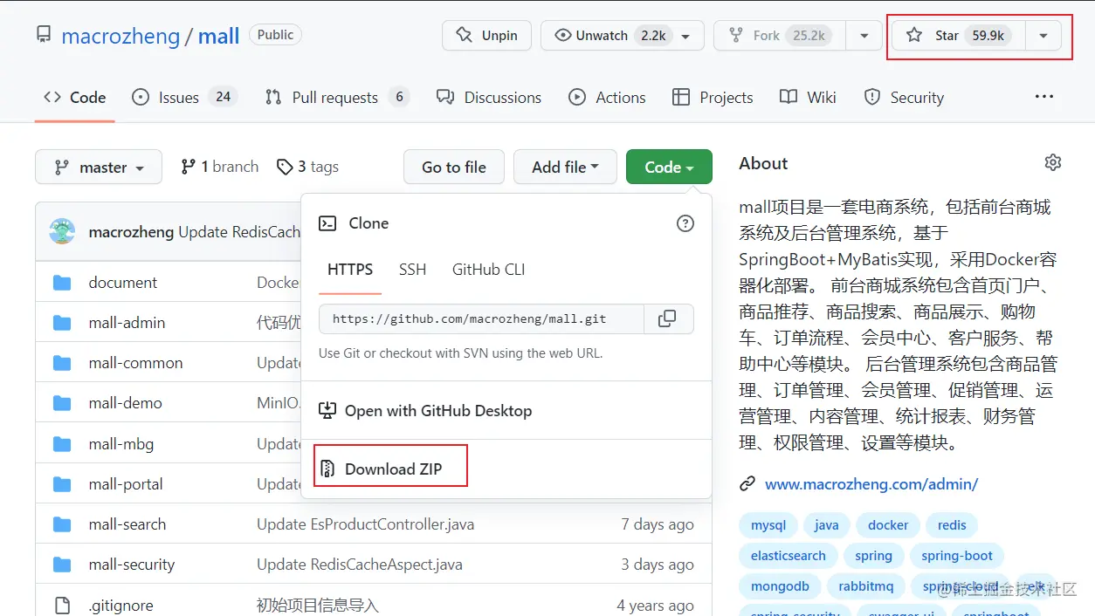Click the macrozheng avatar image
This screenshot has width=1095, height=616.
pyautogui.click(x=62, y=231)
